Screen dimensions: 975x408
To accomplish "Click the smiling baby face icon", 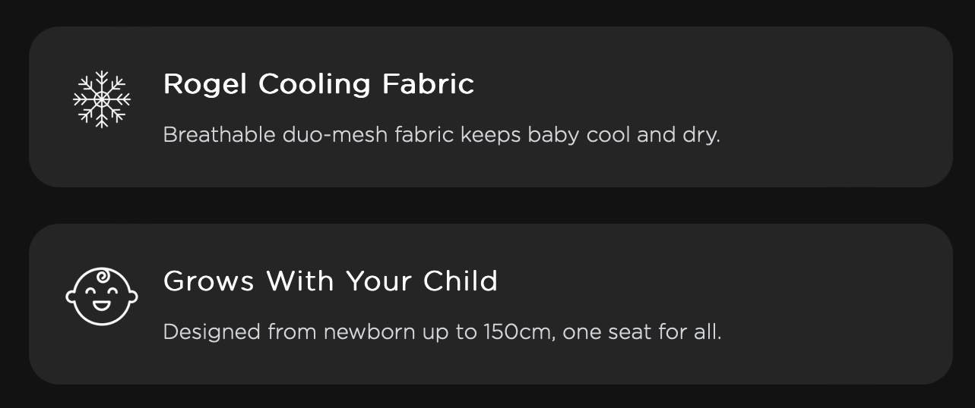I will tap(102, 296).
